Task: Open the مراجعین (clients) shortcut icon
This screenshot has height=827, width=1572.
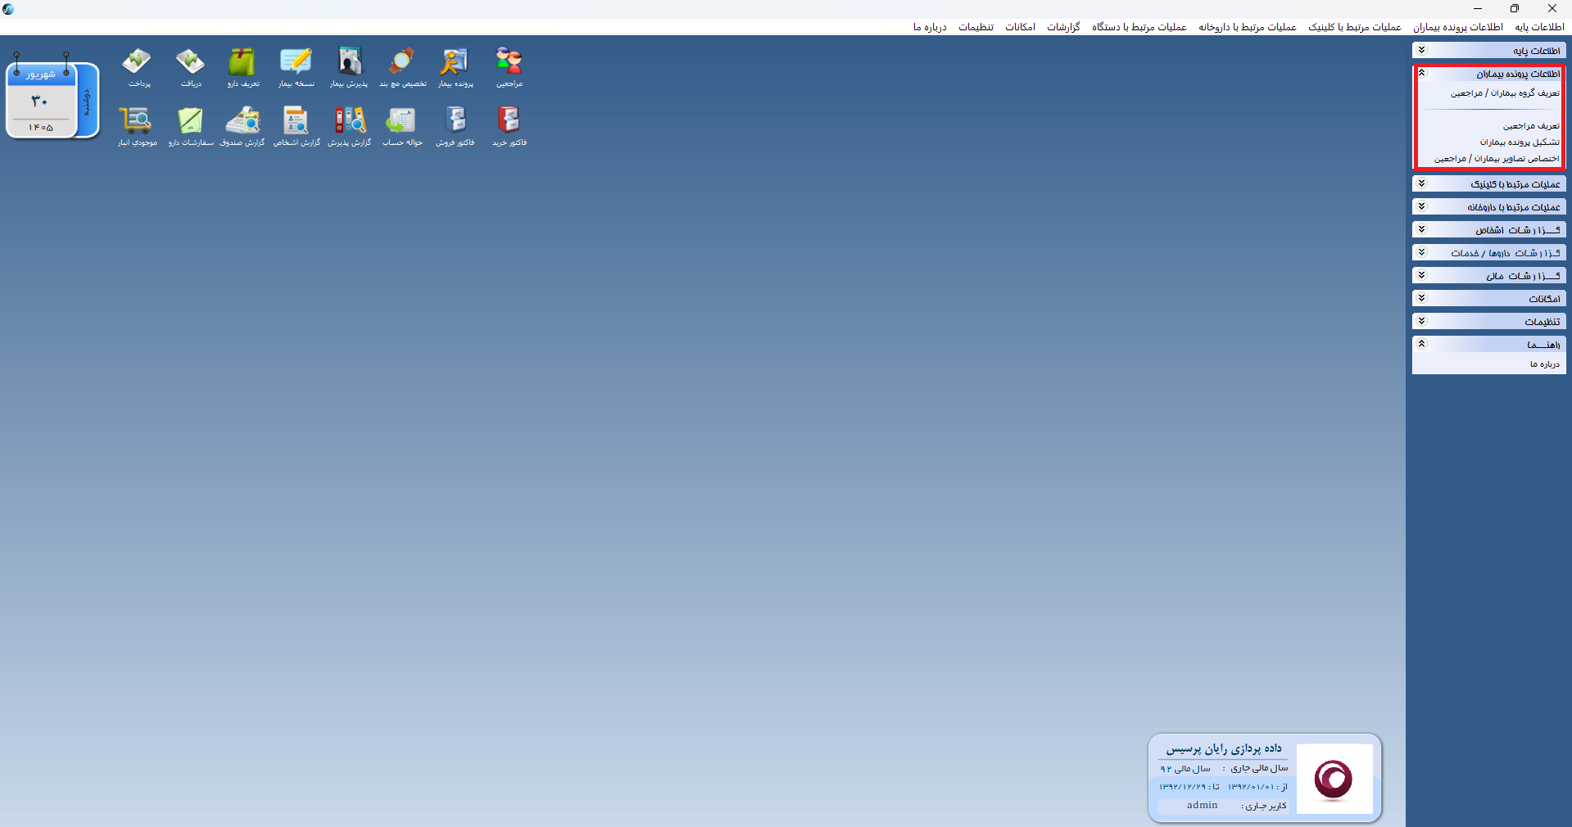Action: [509, 67]
